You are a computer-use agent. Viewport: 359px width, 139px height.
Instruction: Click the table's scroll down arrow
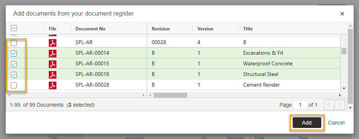[x=344, y=88]
